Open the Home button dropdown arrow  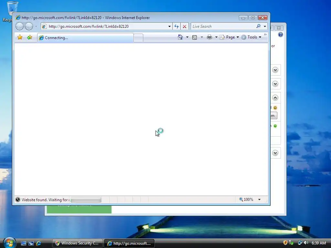187,37
